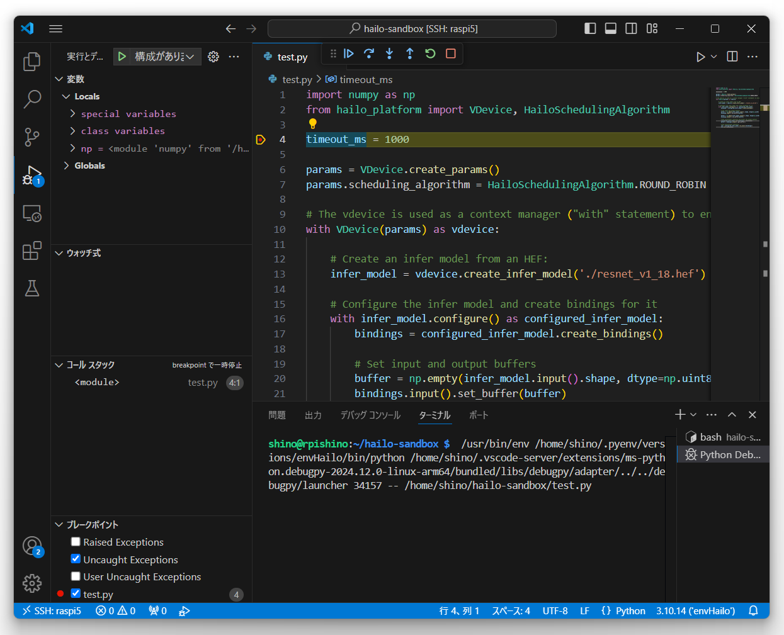Screen dimensions: 784x635
Task: Collapse the Locals variable group
Action: (67, 96)
